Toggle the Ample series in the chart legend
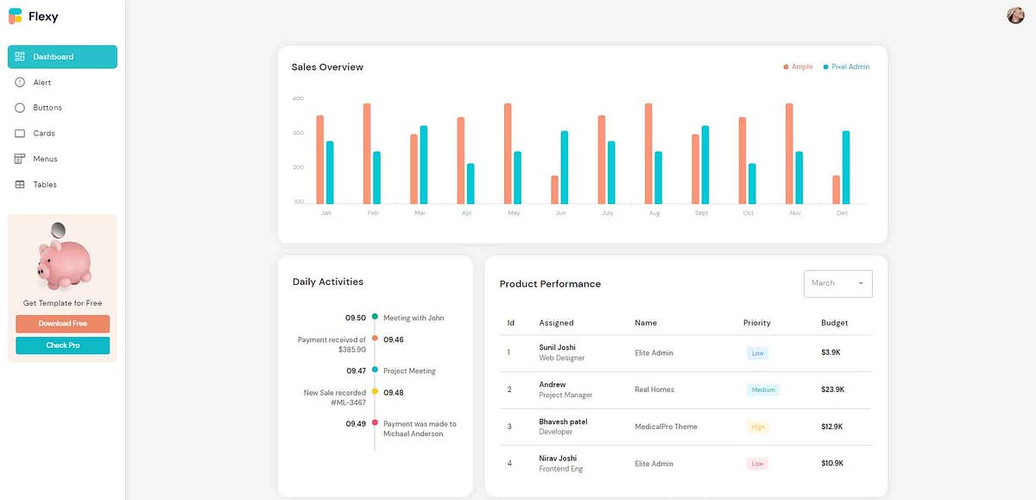Image resolution: width=1036 pixels, height=500 pixels. point(797,66)
